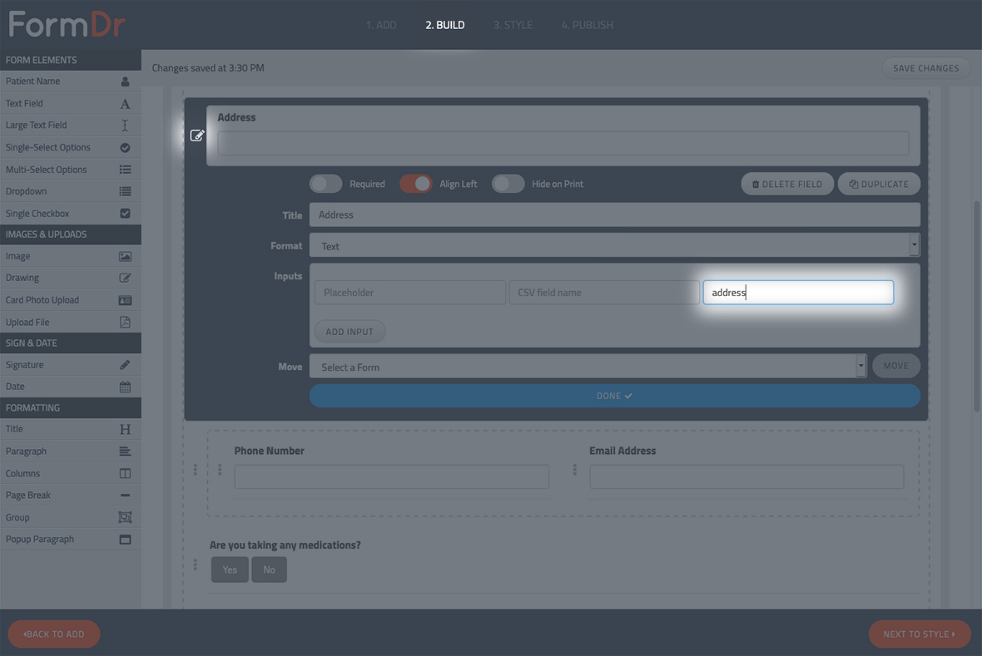Click the page vertical scrollbar
The height and width of the screenshot is (656, 982).
[x=977, y=307]
